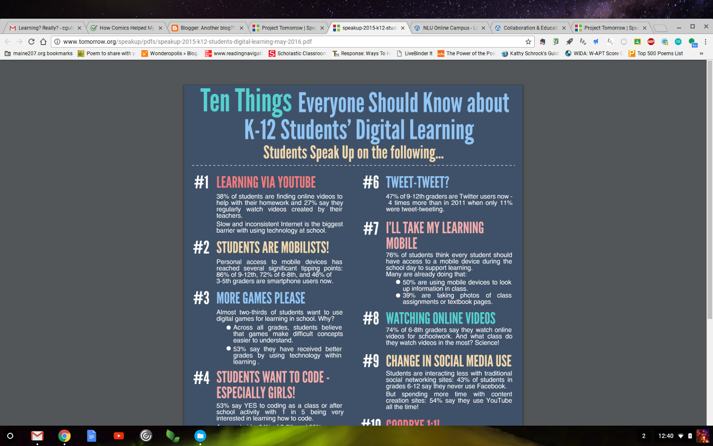Open 'WIDA: W-APT Score C' bookmark
The image size is (713, 446).
click(594, 54)
